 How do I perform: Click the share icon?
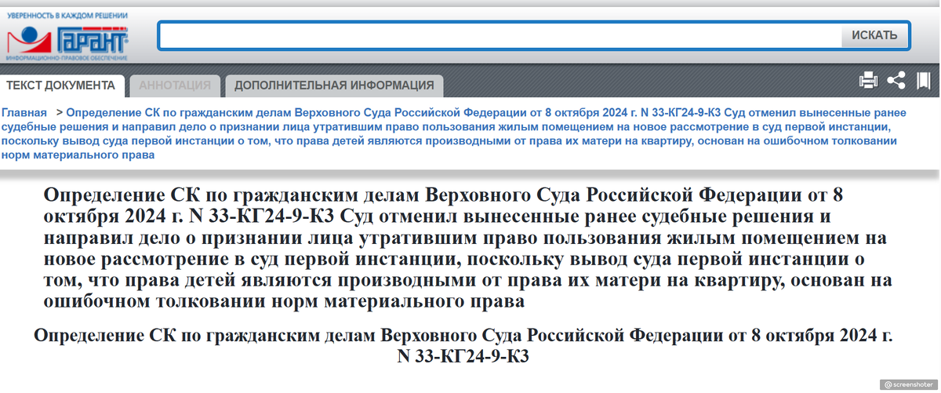pyautogui.click(x=896, y=80)
